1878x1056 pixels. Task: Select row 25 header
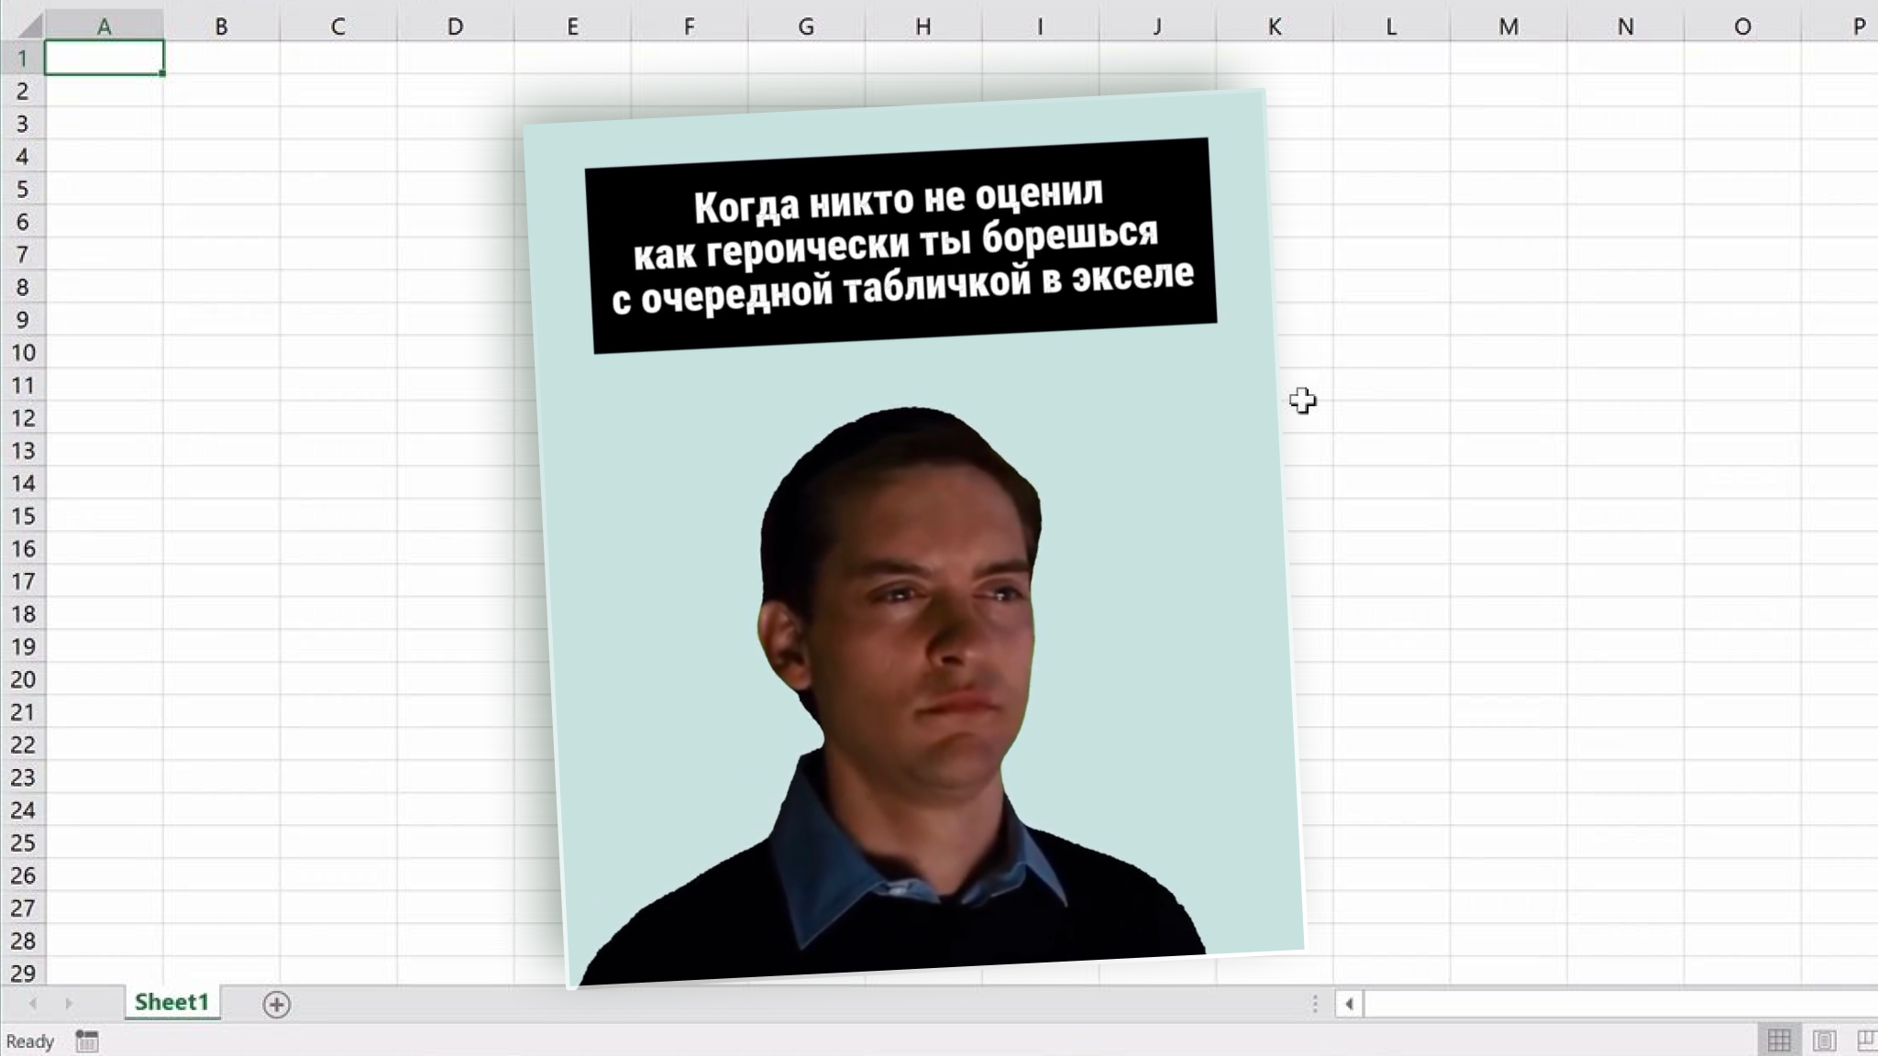click(23, 842)
